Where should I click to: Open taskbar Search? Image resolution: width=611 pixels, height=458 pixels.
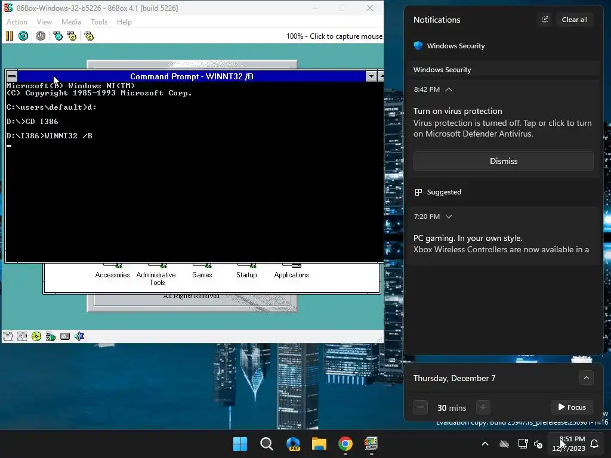[x=267, y=444]
